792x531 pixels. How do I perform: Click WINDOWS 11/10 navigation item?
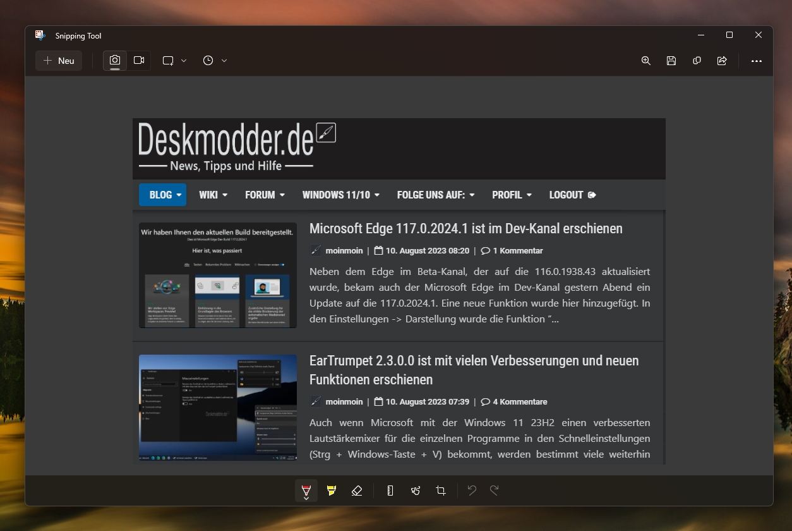(x=341, y=195)
